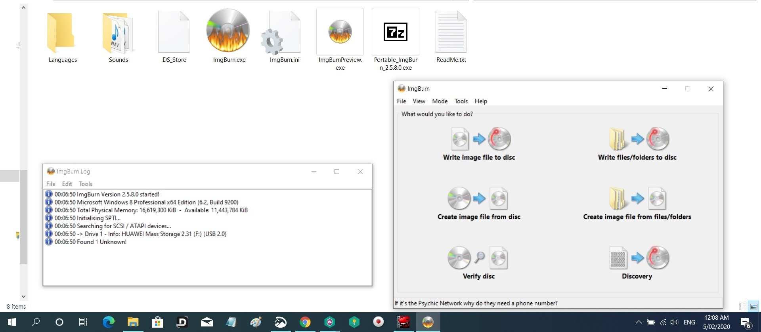Viewport: 761px width, 332px height.
Task: Minimize the ImgBurn Log window
Action: (314, 172)
